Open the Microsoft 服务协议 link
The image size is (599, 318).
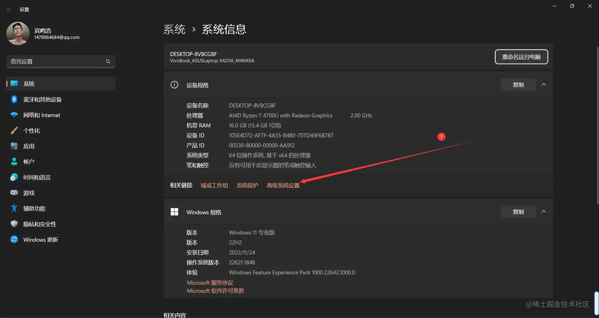210,283
